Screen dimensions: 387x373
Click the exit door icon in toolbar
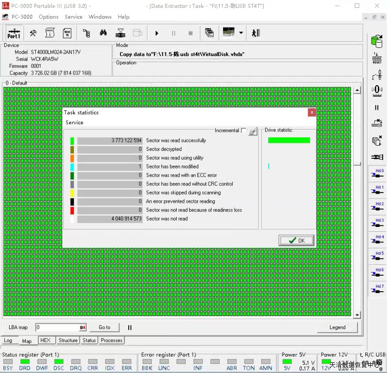[256, 33]
